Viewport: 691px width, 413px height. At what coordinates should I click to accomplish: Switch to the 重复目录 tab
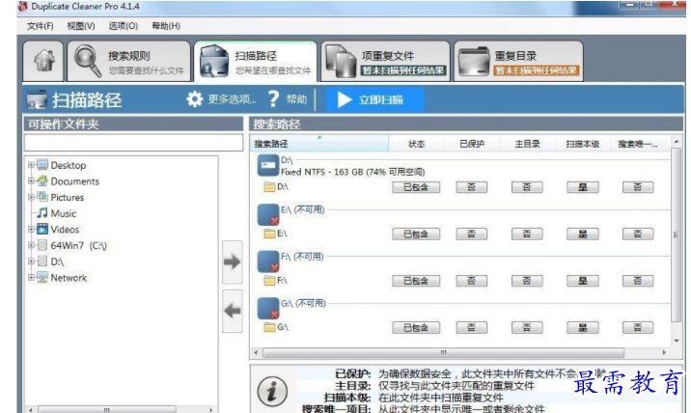click(x=518, y=61)
